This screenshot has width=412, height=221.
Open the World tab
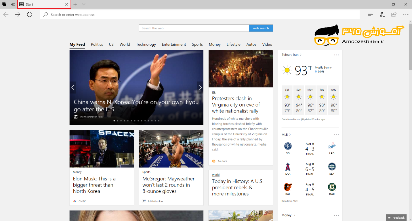[125, 44]
